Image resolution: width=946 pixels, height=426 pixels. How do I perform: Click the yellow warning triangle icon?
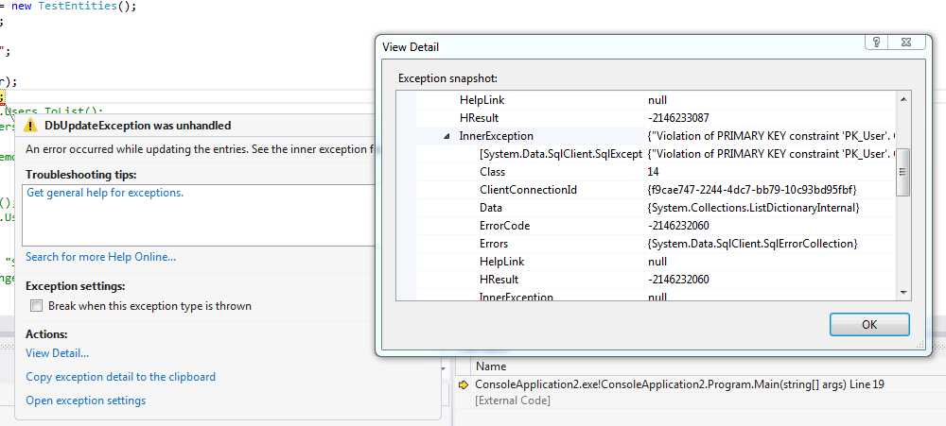tap(31, 126)
